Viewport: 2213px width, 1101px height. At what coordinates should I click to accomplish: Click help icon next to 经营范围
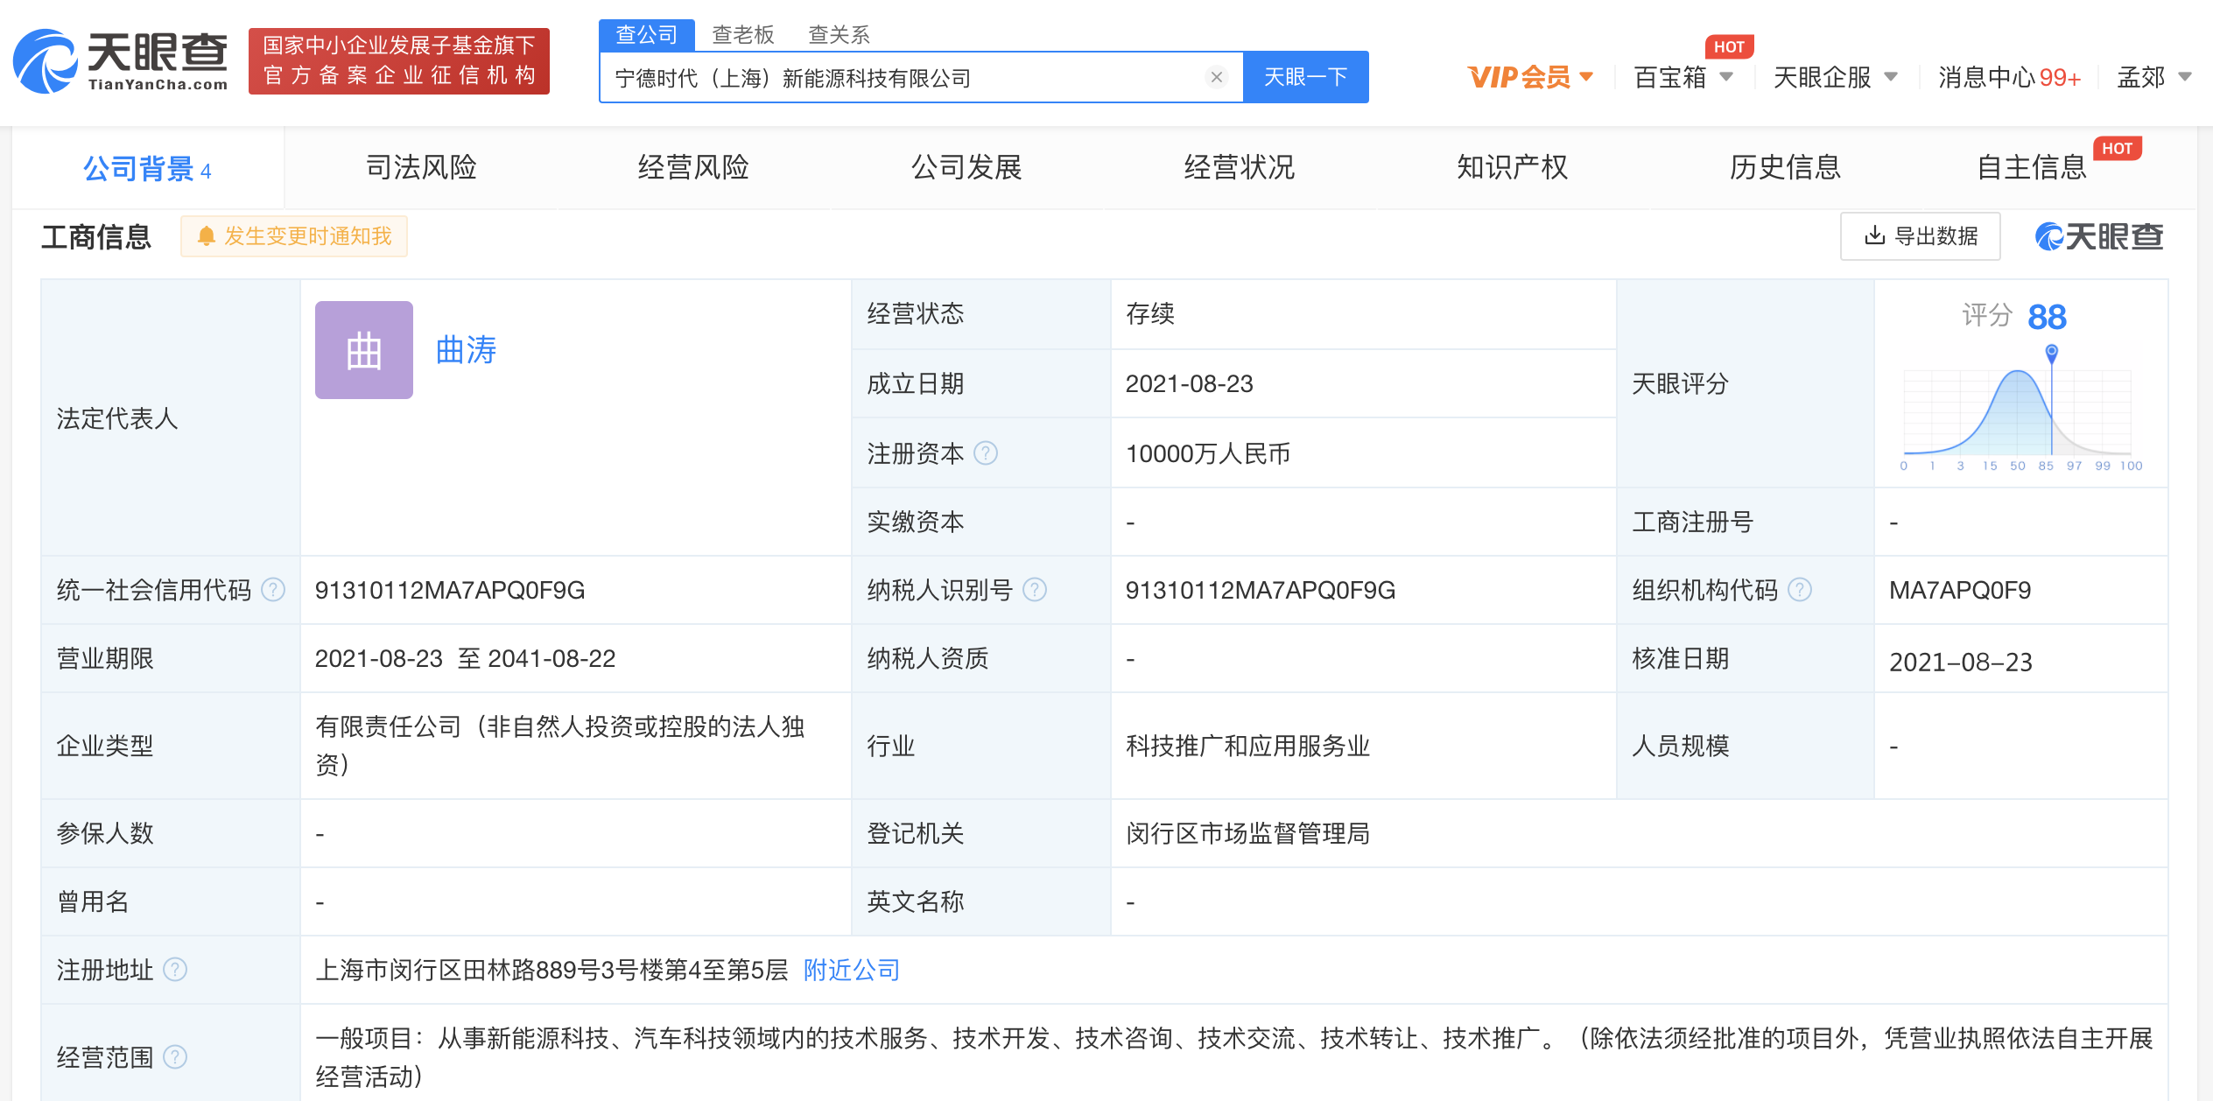click(x=175, y=1057)
